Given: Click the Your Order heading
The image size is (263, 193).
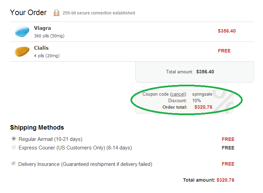Looking at the screenshot, I should click(28, 13).
